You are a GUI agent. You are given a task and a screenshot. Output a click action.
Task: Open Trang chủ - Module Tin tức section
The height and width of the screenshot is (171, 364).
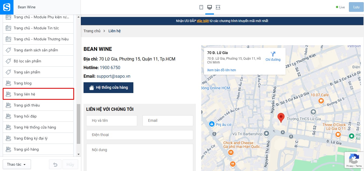tap(38, 28)
